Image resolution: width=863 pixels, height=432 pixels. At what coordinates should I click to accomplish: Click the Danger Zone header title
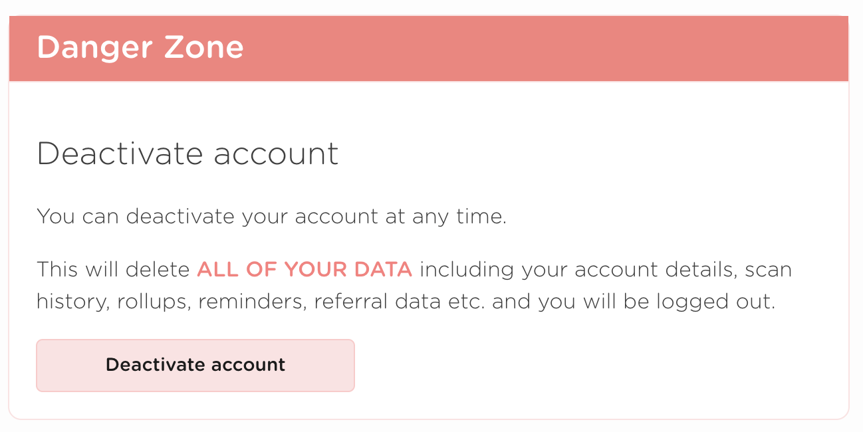[x=140, y=48]
